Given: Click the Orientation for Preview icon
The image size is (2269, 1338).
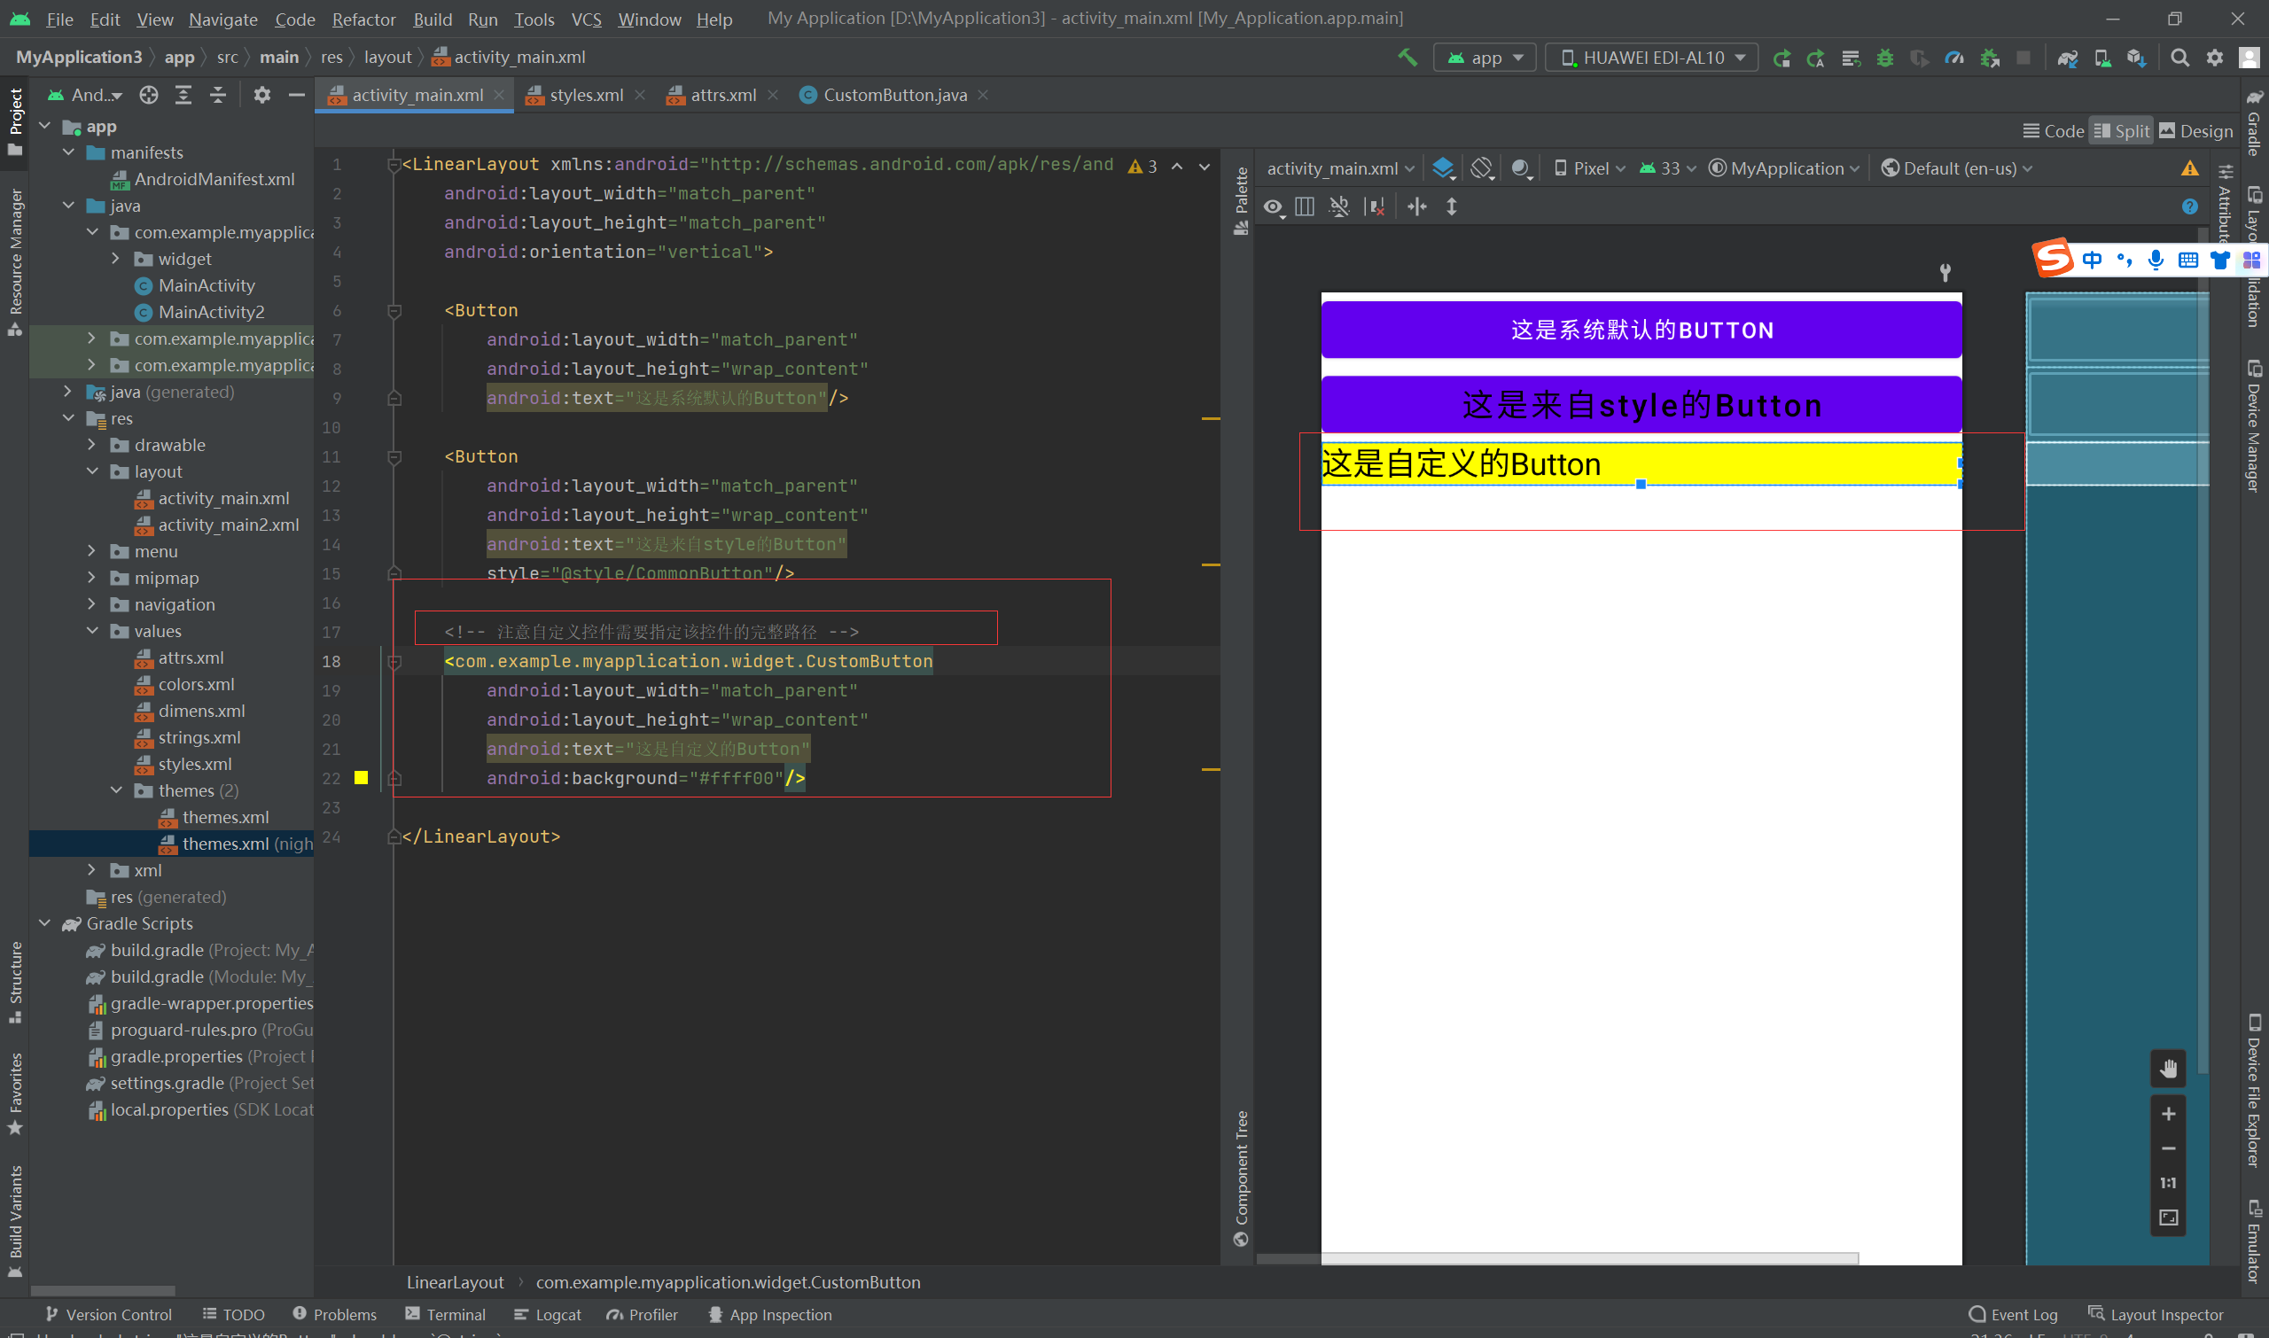Looking at the screenshot, I should pos(1482,168).
